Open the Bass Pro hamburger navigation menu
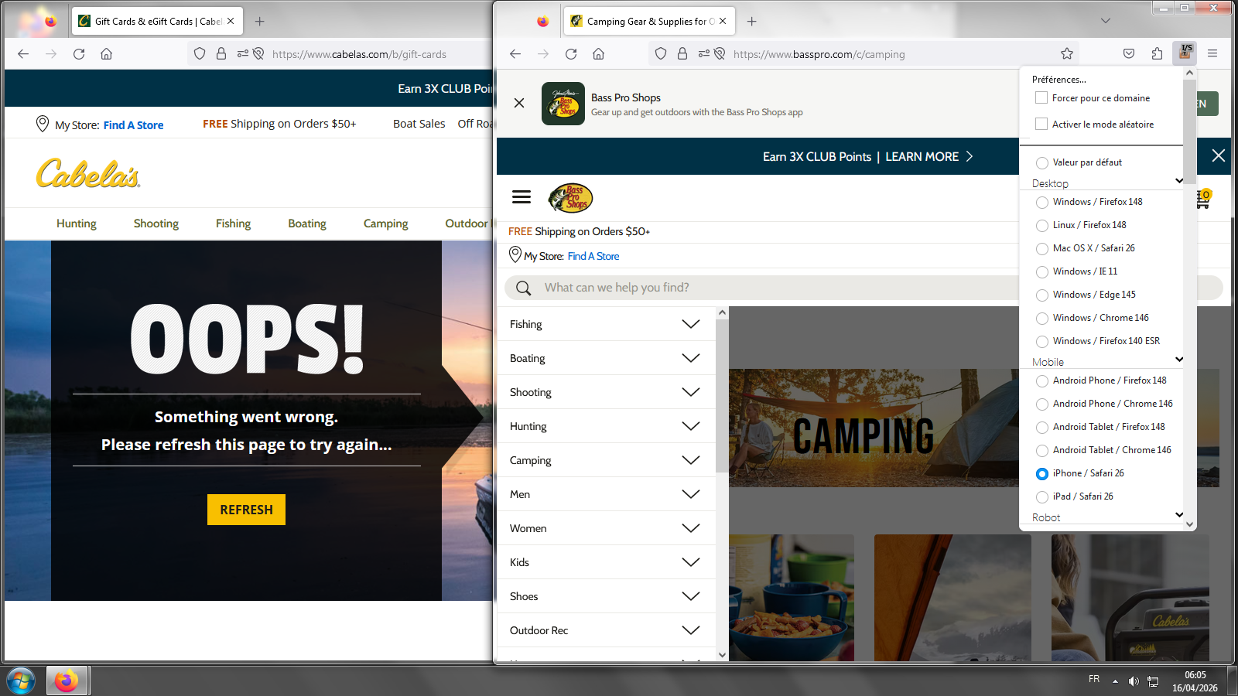The height and width of the screenshot is (696, 1238). click(522, 197)
